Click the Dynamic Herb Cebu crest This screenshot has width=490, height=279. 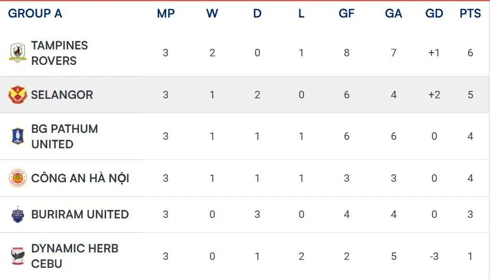(18, 256)
